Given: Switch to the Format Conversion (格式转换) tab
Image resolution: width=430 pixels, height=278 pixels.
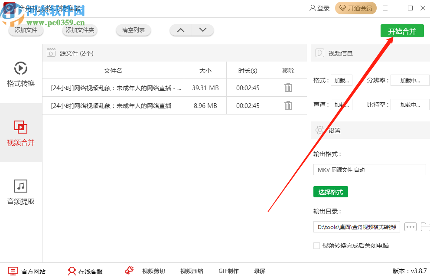Looking at the screenshot, I should tap(21, 74).
